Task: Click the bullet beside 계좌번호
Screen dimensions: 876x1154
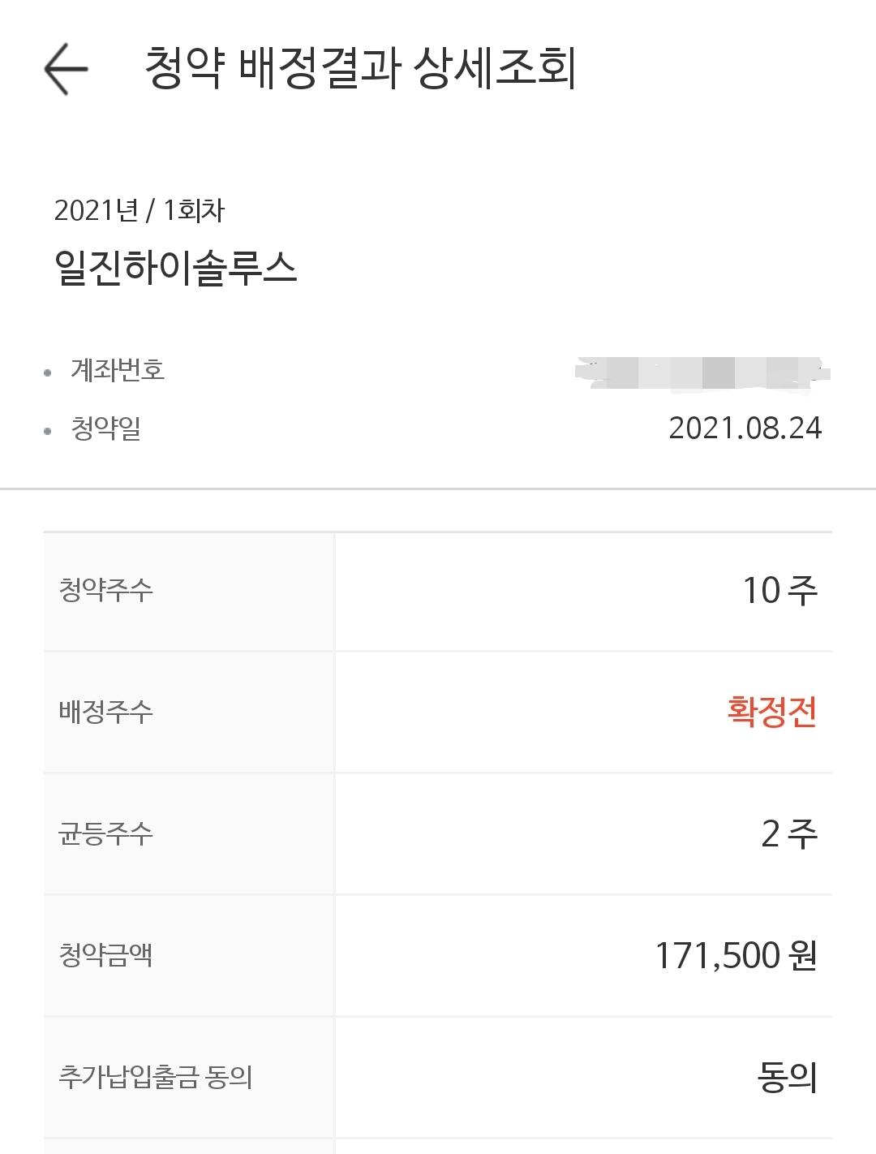Action: coord(48,372)
